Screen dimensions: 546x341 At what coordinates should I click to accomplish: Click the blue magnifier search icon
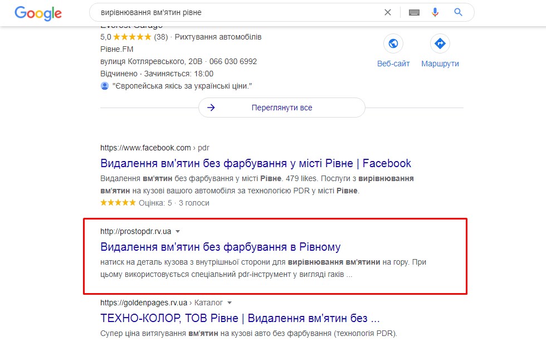tap(458, 13)
